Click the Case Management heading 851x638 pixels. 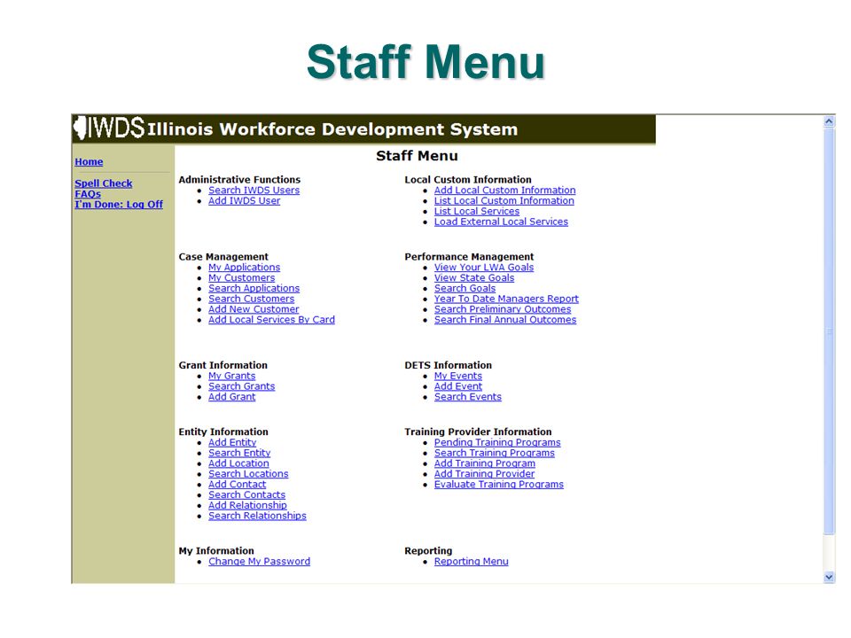pyautogui.click(x=223, y=257)
